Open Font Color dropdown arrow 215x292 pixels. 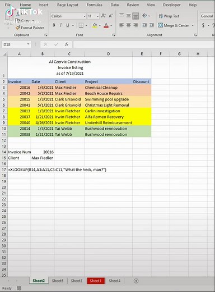111,25
